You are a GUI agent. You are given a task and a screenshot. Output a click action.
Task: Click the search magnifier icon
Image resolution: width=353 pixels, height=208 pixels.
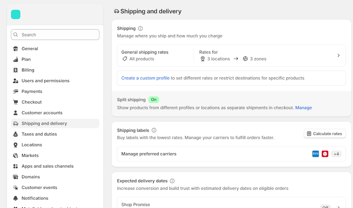click(x=15, y=35)
